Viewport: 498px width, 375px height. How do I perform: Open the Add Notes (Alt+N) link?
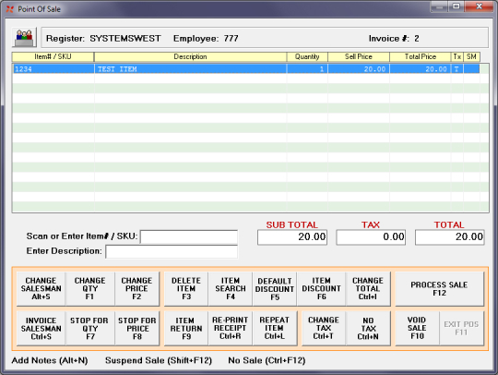[50, 360]
